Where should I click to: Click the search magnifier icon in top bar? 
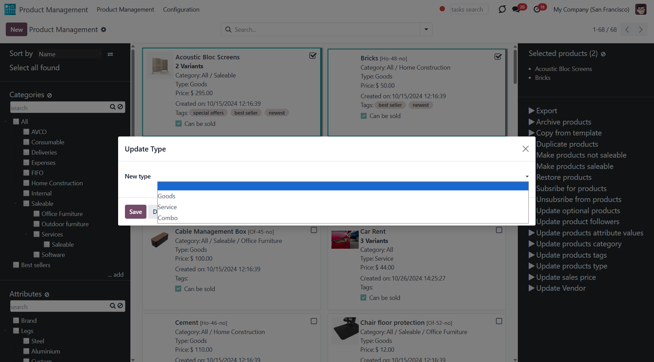[x=228, y=30]
